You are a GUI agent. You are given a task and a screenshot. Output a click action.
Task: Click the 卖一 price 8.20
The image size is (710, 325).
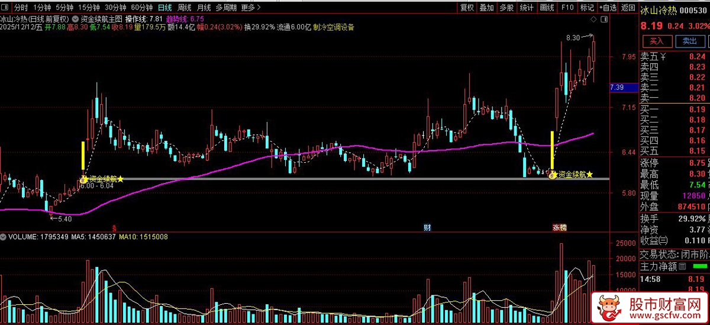tap(697, 98)
